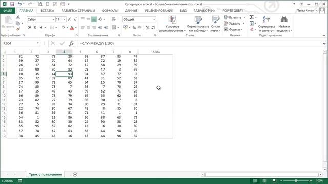
Task: Switch to ФОРМУЛЫ ribbon tab
Action: point(110,10)
